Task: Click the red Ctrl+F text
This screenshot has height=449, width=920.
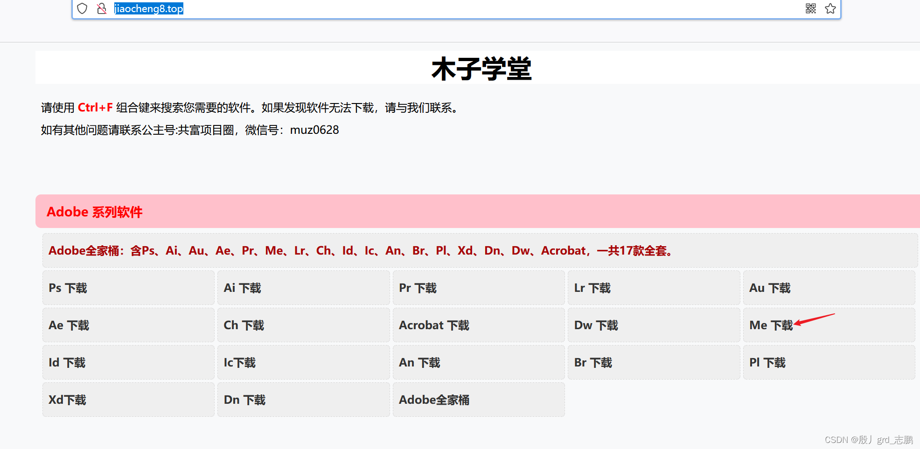Action: (95, 108)
